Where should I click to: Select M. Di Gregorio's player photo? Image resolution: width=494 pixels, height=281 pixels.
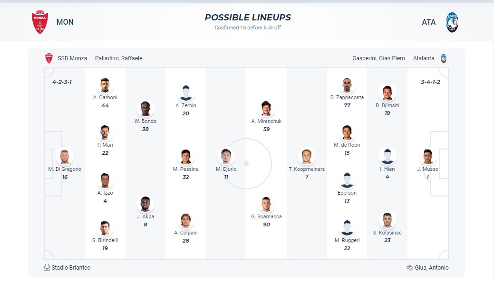pos(65,157)
